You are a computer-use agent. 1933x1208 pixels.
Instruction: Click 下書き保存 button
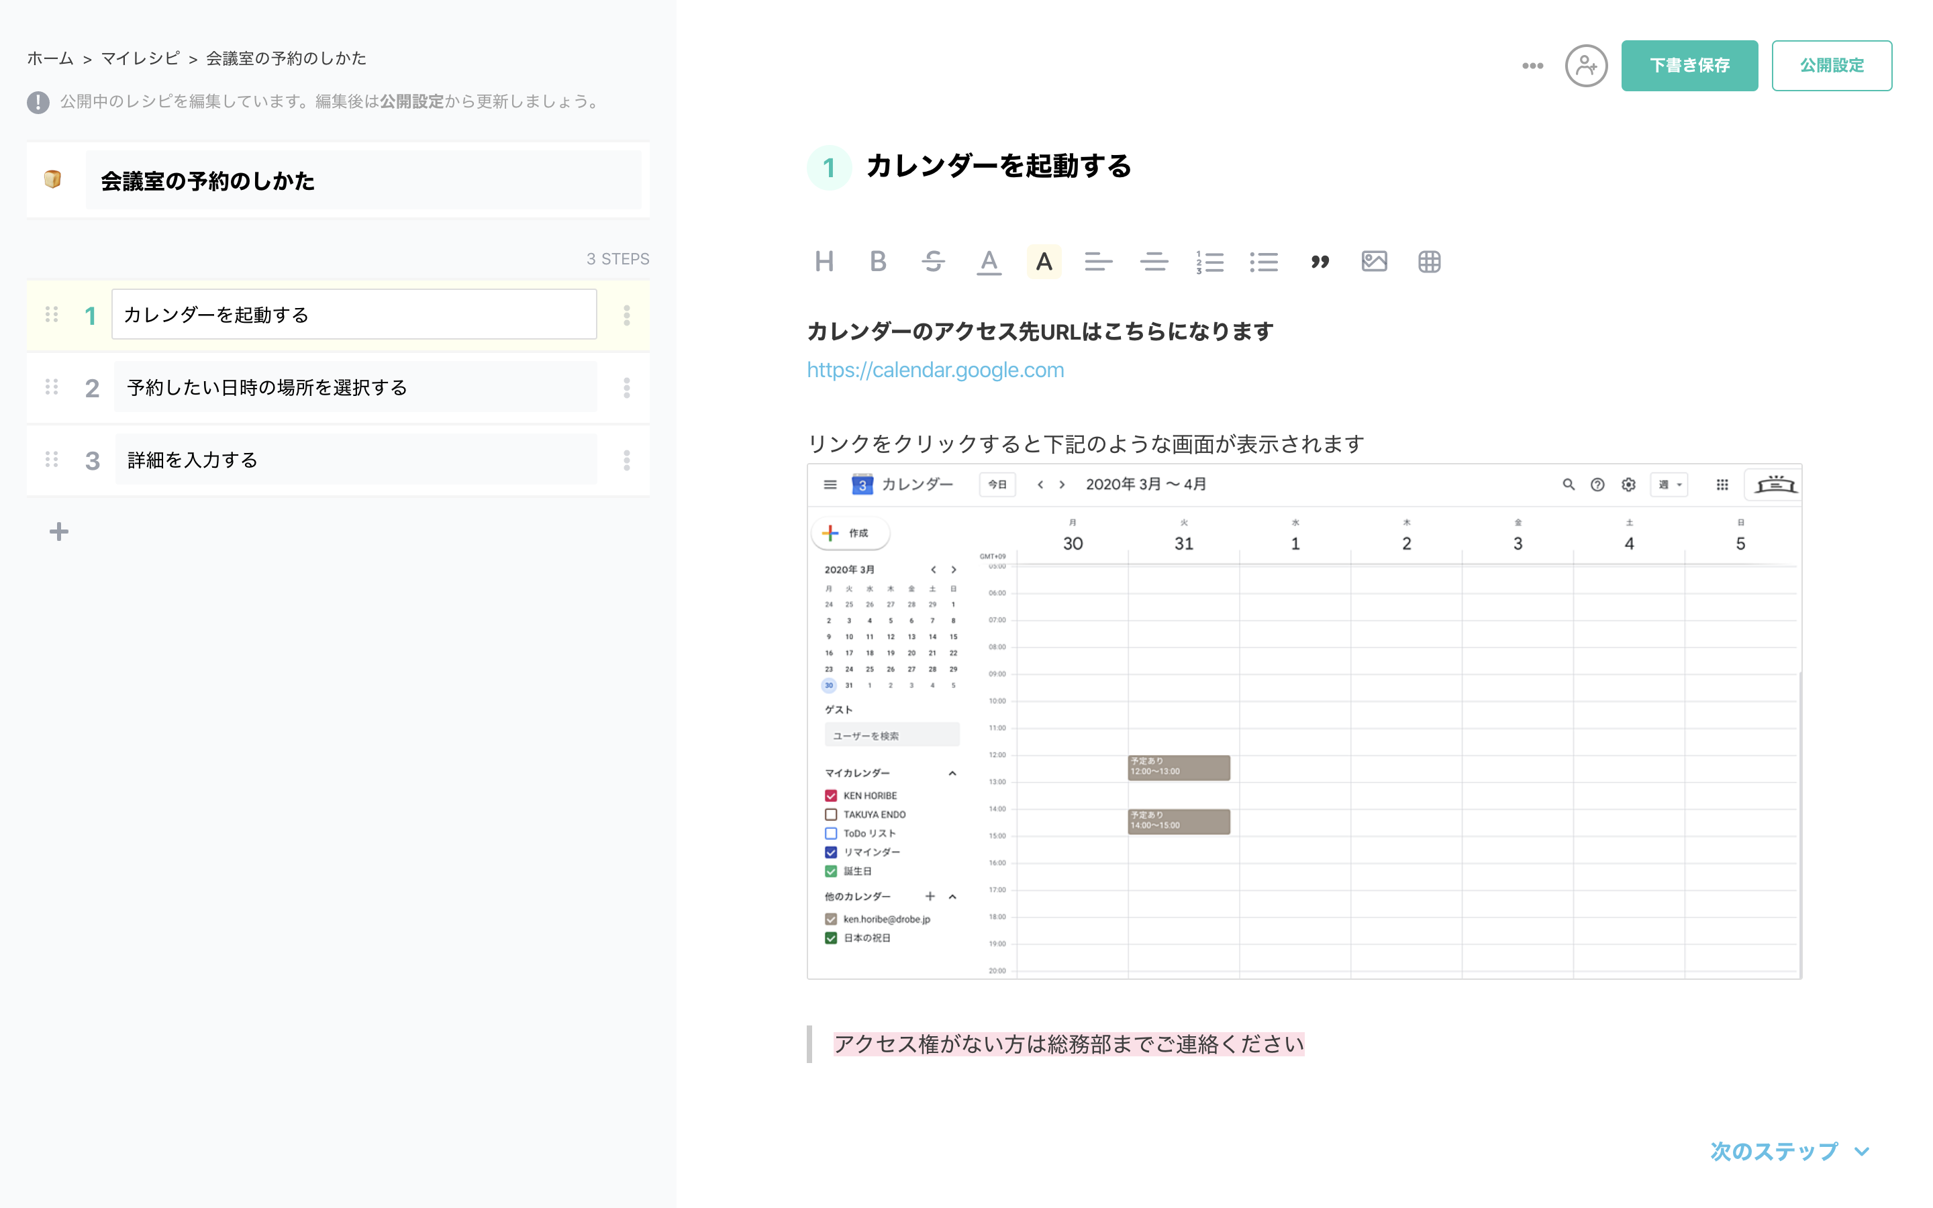pos(1689,66)
